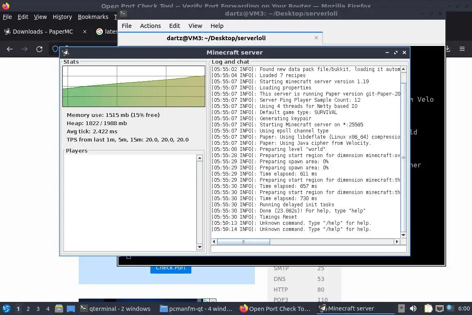Open qterminal Help menu

[x=217, y=26]
